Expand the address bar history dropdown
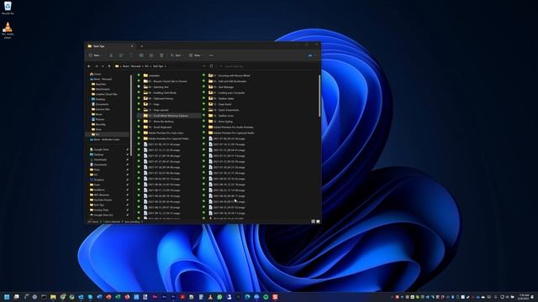 [204, 66]
